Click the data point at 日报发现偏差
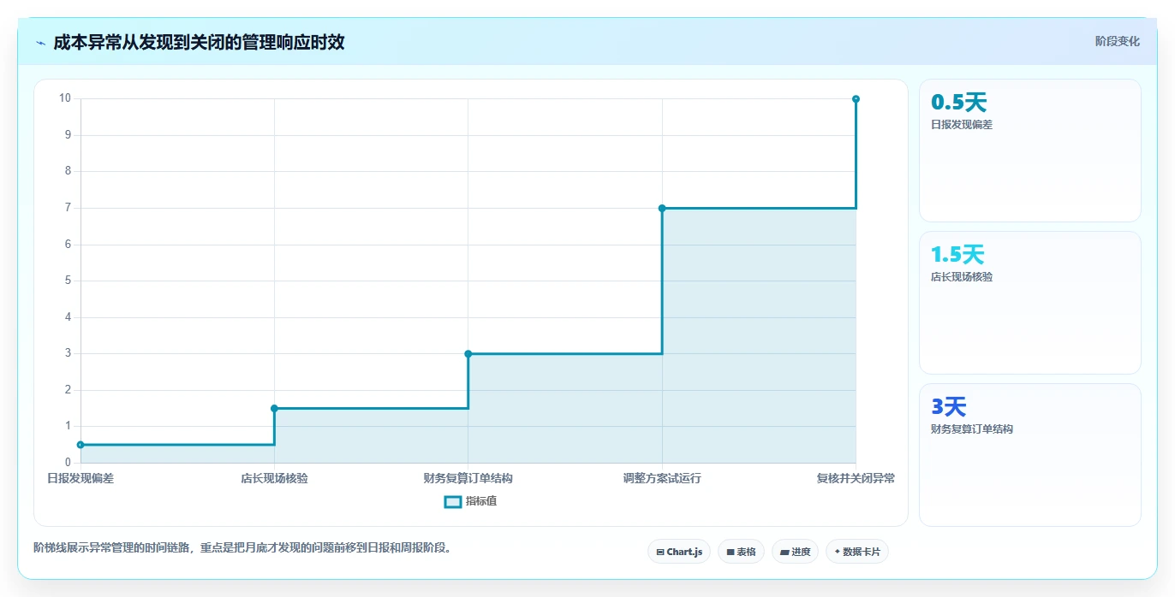Image resolution: width=1175 pixels, height=597 pixels. [81, 445]
